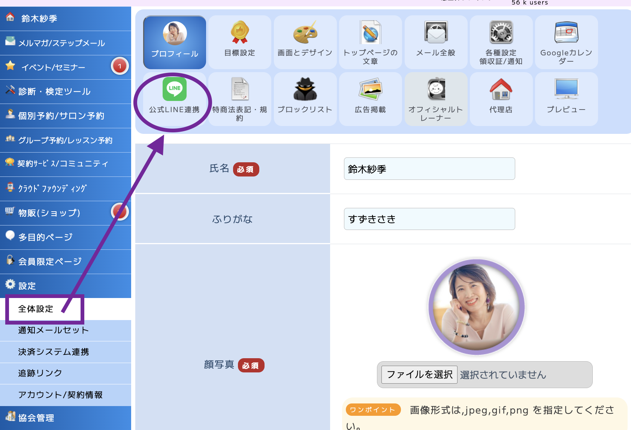Click the 広告掲載 photos icon
Screen dimensions: 631x430
point(370,98)
